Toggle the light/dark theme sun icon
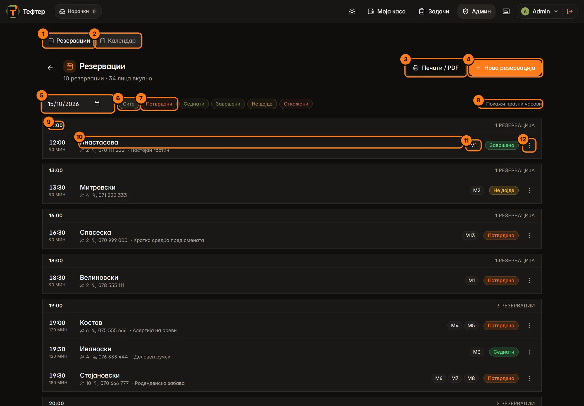Screen dimensions: 584x406 tap(352, 11)
